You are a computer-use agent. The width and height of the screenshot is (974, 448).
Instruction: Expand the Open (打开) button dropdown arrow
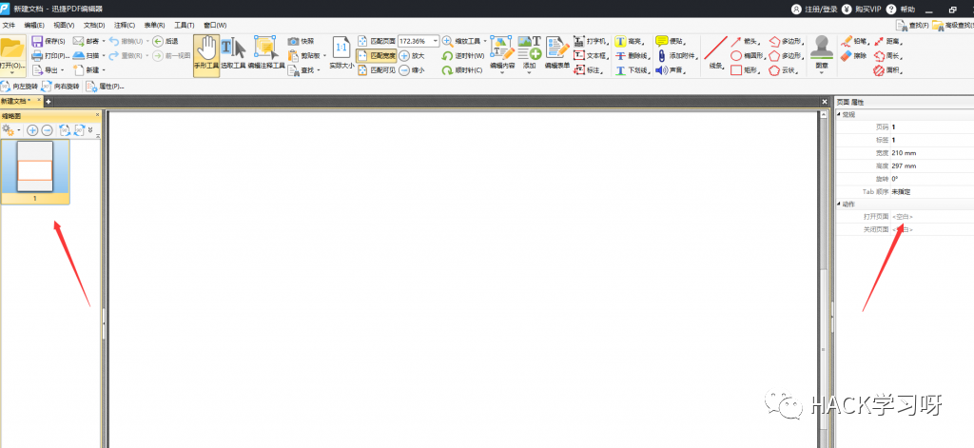pyautogui.click(x=12, y=72)
